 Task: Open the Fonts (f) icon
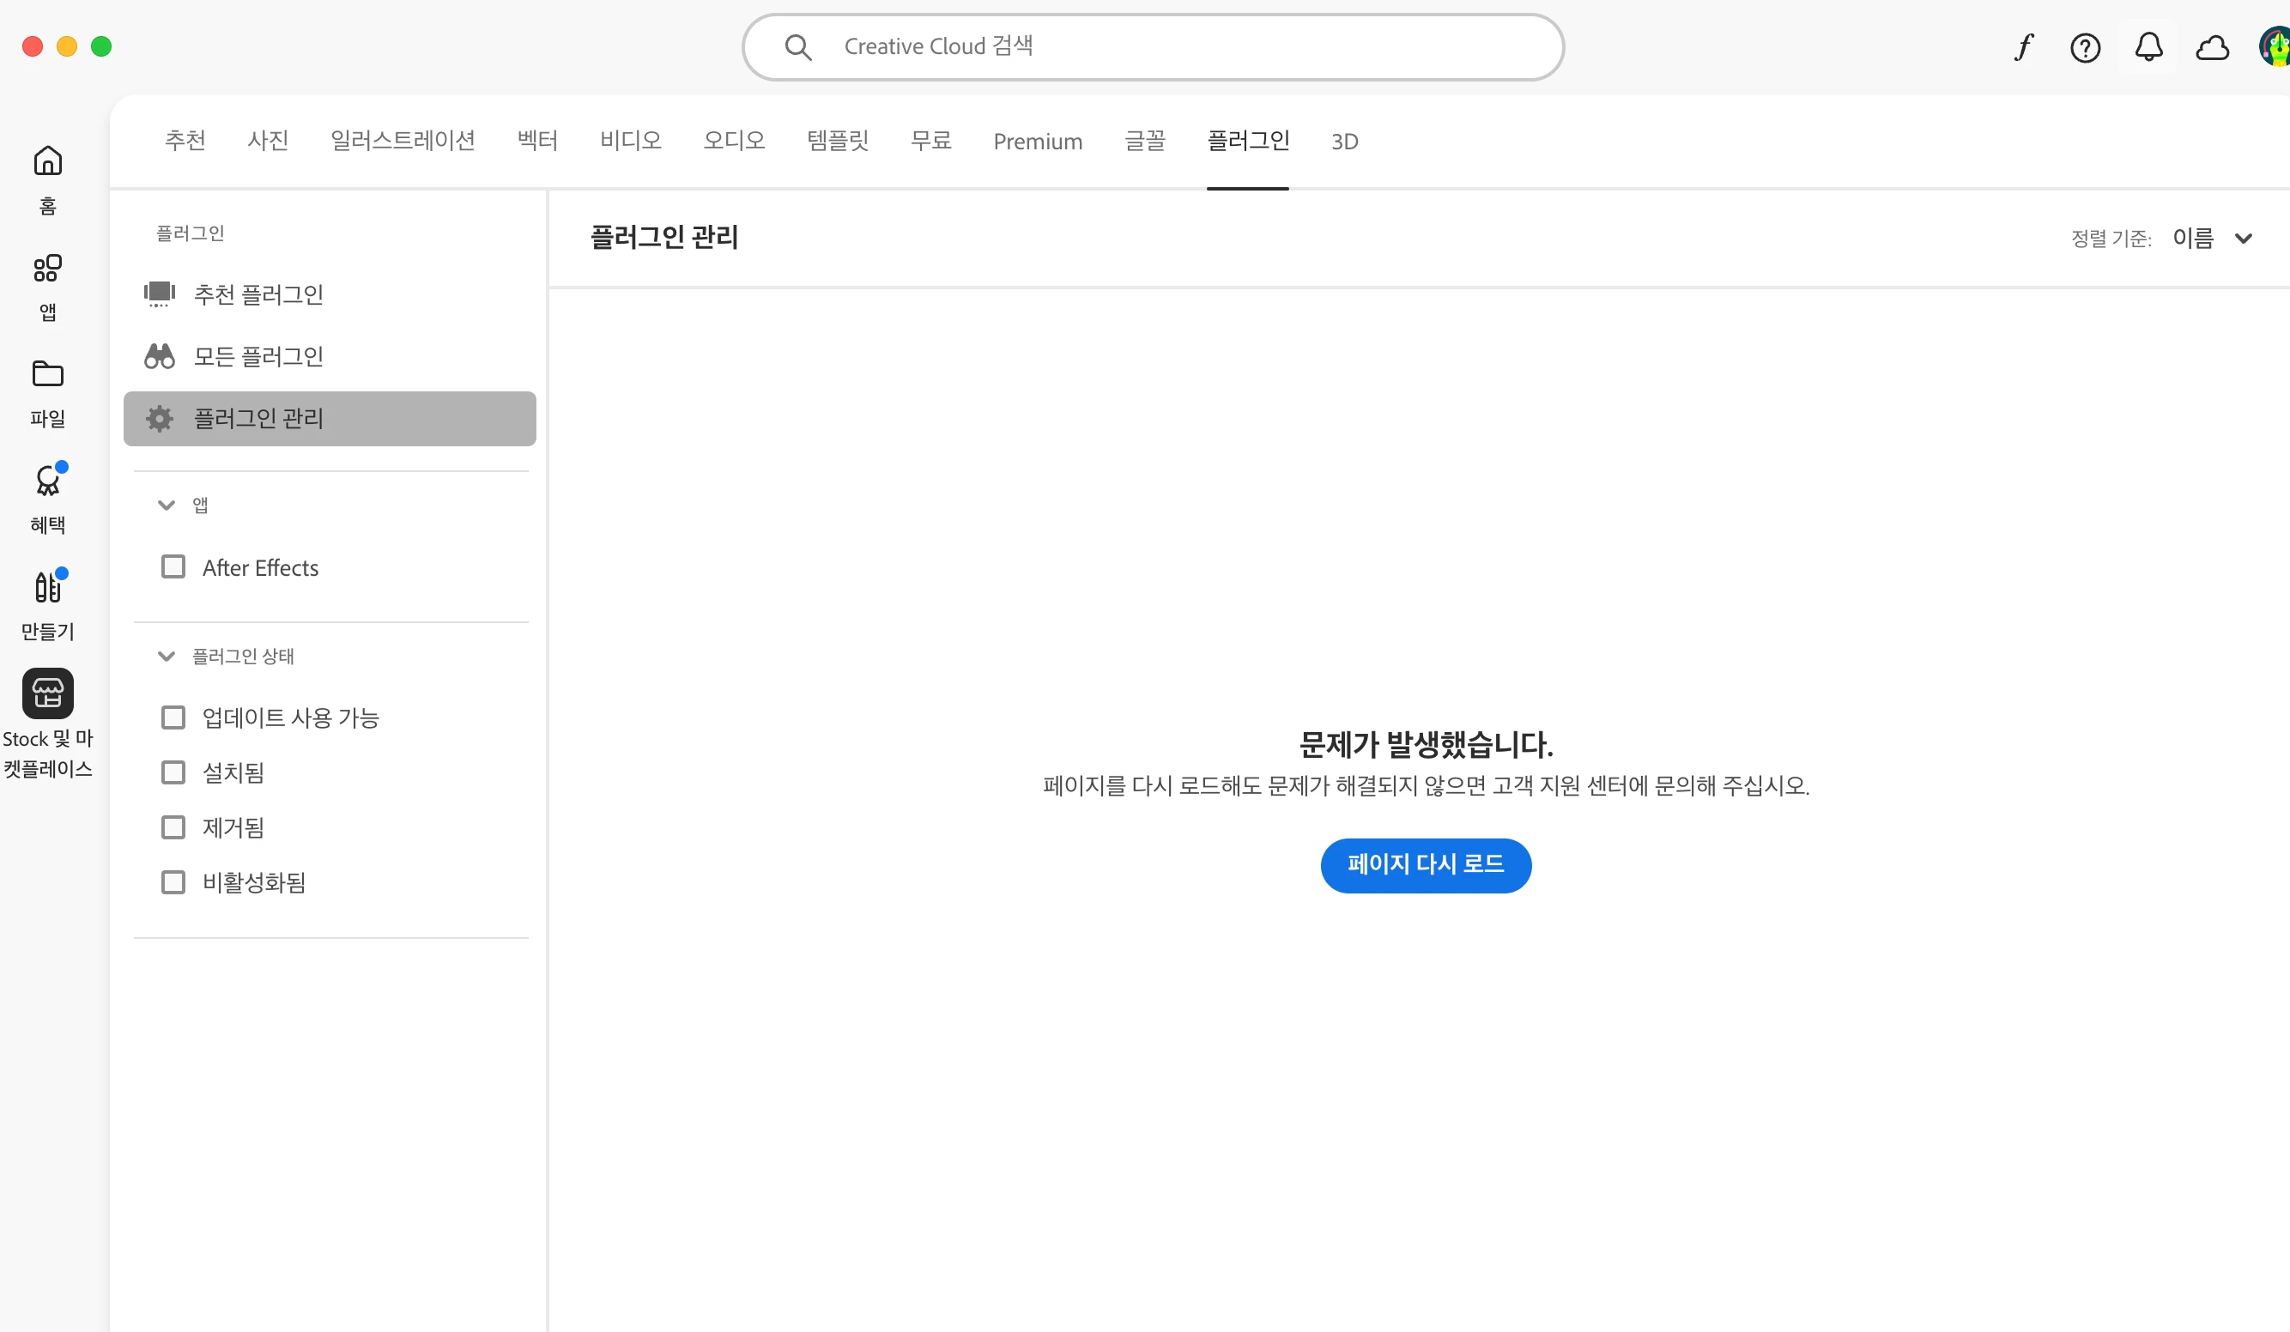[x=2024, y=47]
